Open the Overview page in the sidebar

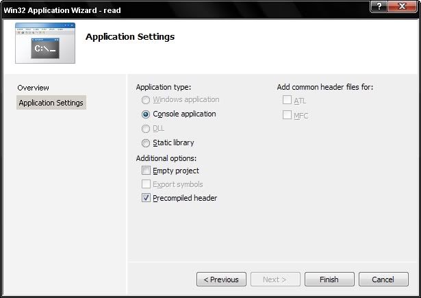click(x=34, y=88)
